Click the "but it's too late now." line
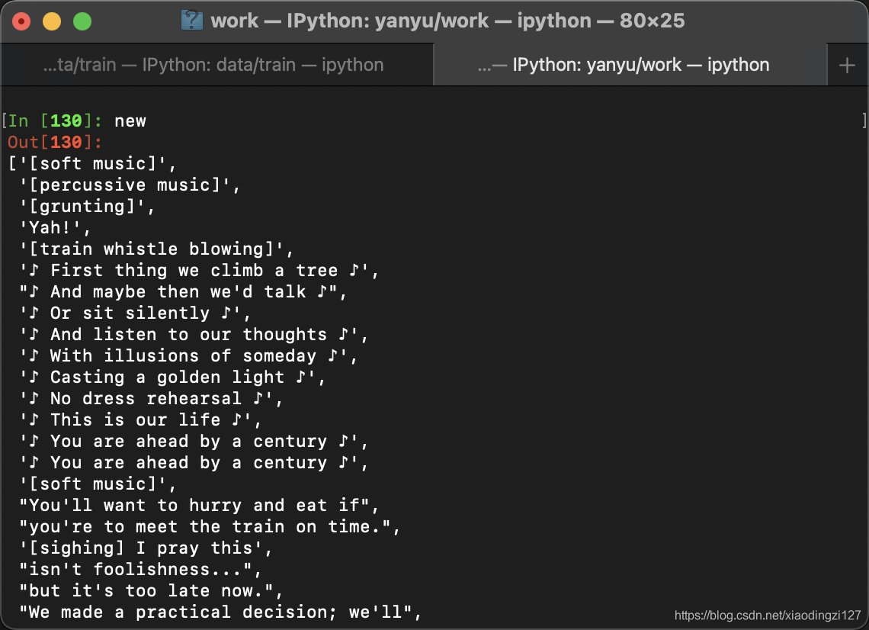 [151, 591]
